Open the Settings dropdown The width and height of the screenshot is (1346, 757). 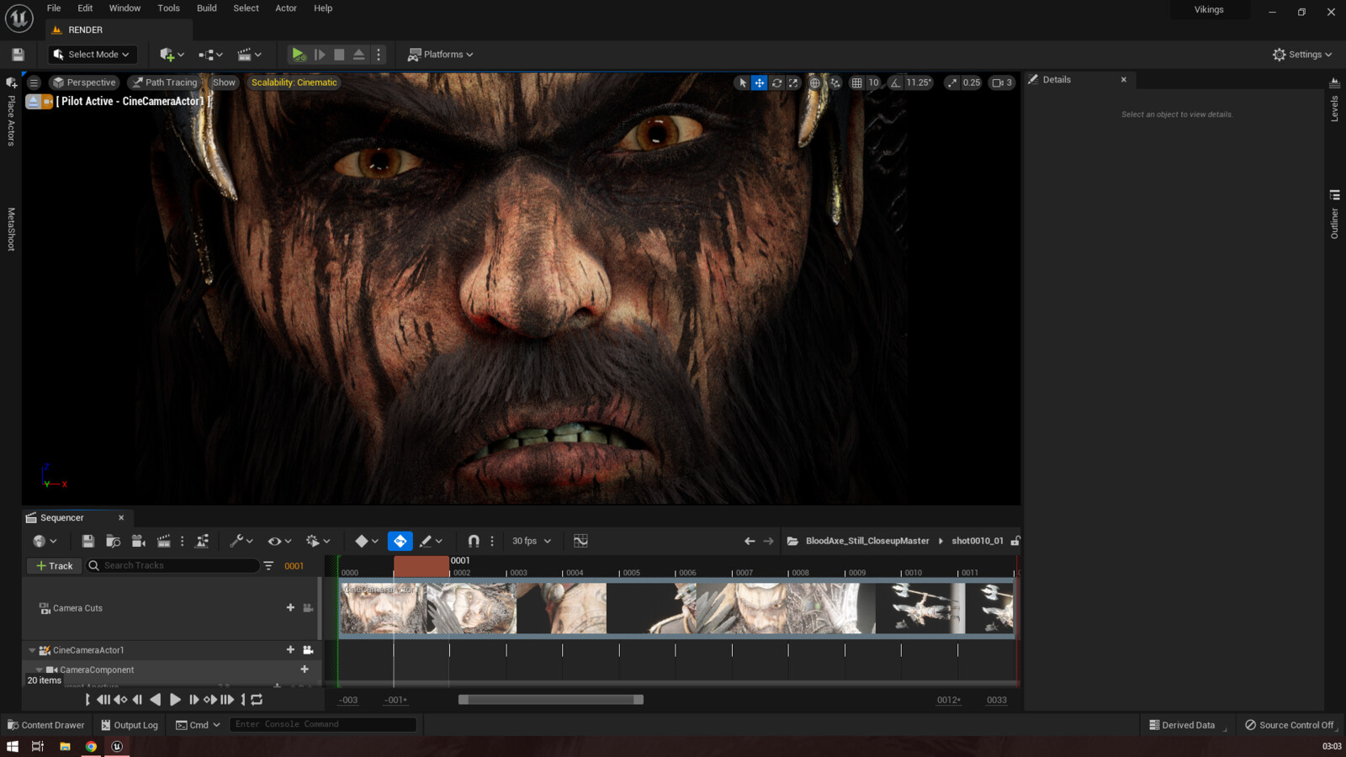pyautogui.click(x=1302, y=55)
